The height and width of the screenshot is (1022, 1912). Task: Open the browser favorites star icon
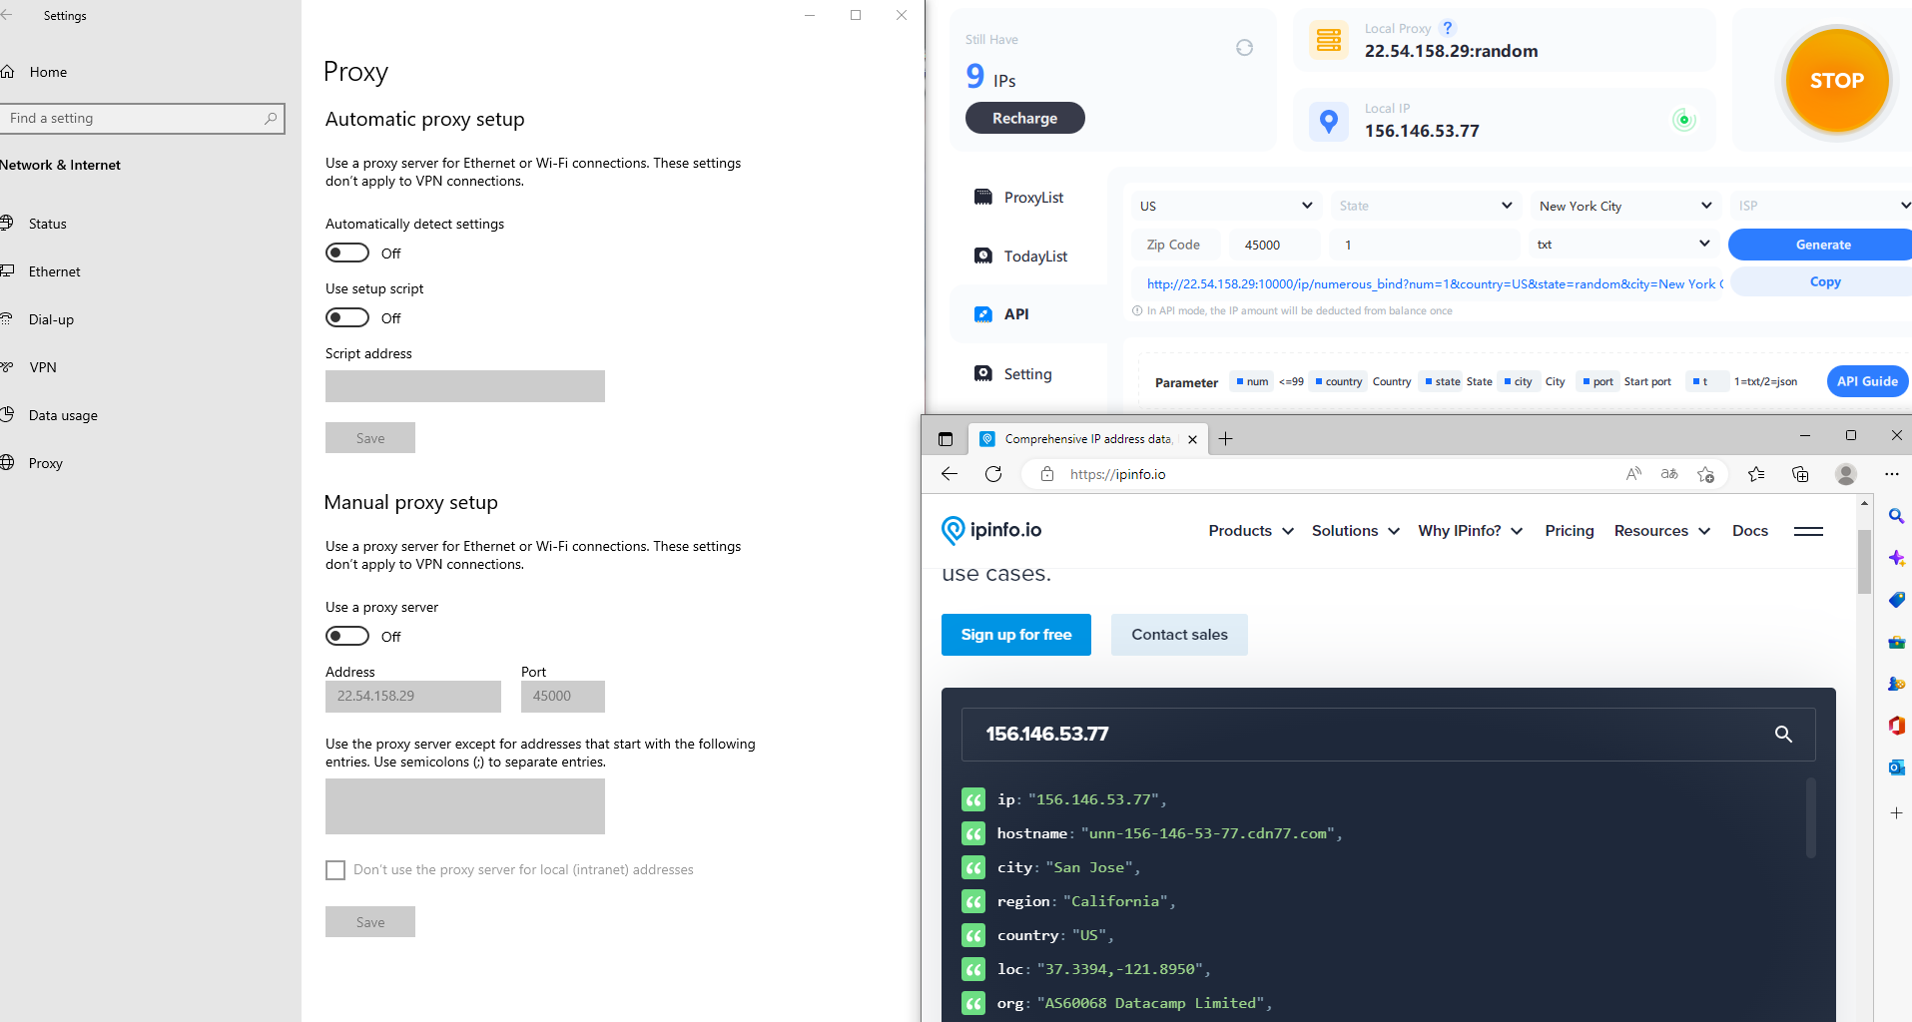pos(1756,474)
